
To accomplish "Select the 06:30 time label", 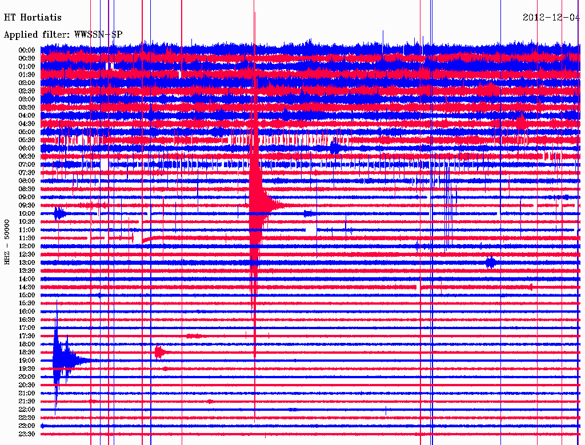I will coord(27,156).
